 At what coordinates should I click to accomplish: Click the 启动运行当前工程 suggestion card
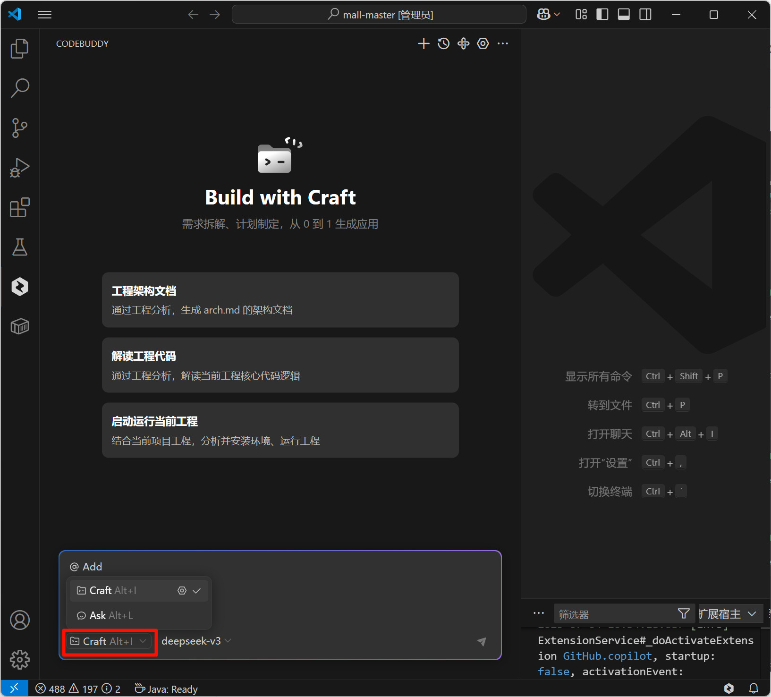tap(280, 430)
